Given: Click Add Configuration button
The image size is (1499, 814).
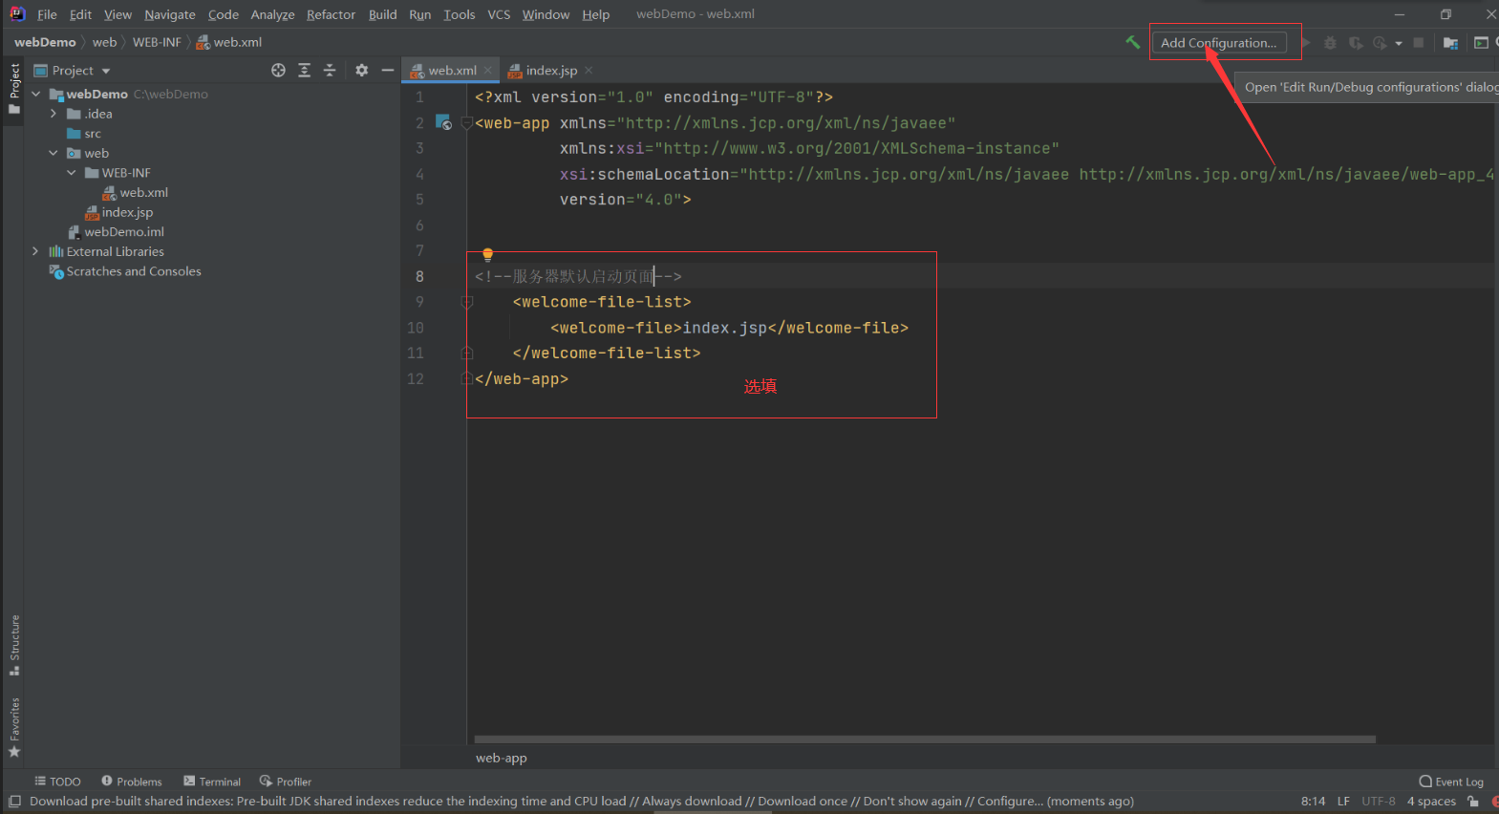Looking at the screenshot, I should pos(1218,43).
